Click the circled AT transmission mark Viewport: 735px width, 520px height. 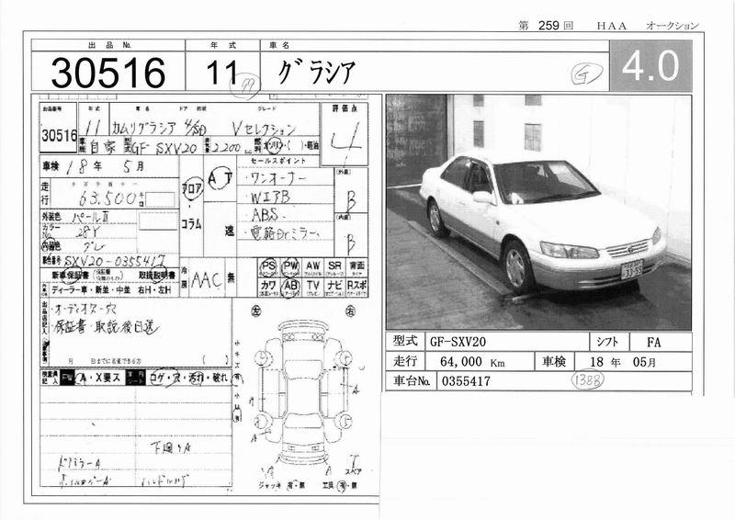(220, 178)
